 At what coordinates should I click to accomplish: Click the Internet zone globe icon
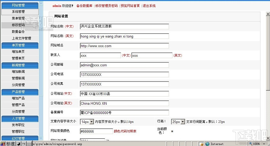207,144
